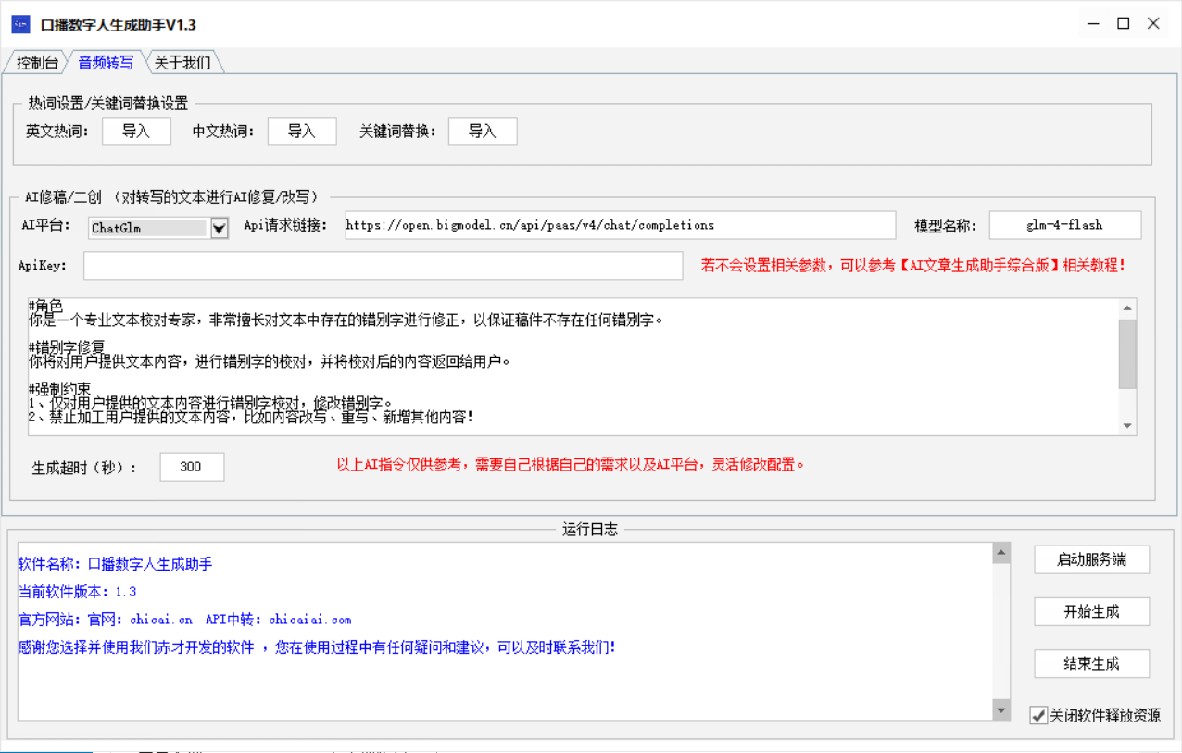Focus the empty ApiKey input field
Image resolution: width=1182 pixels, height=753 pixels.
[x=384, y=265]
